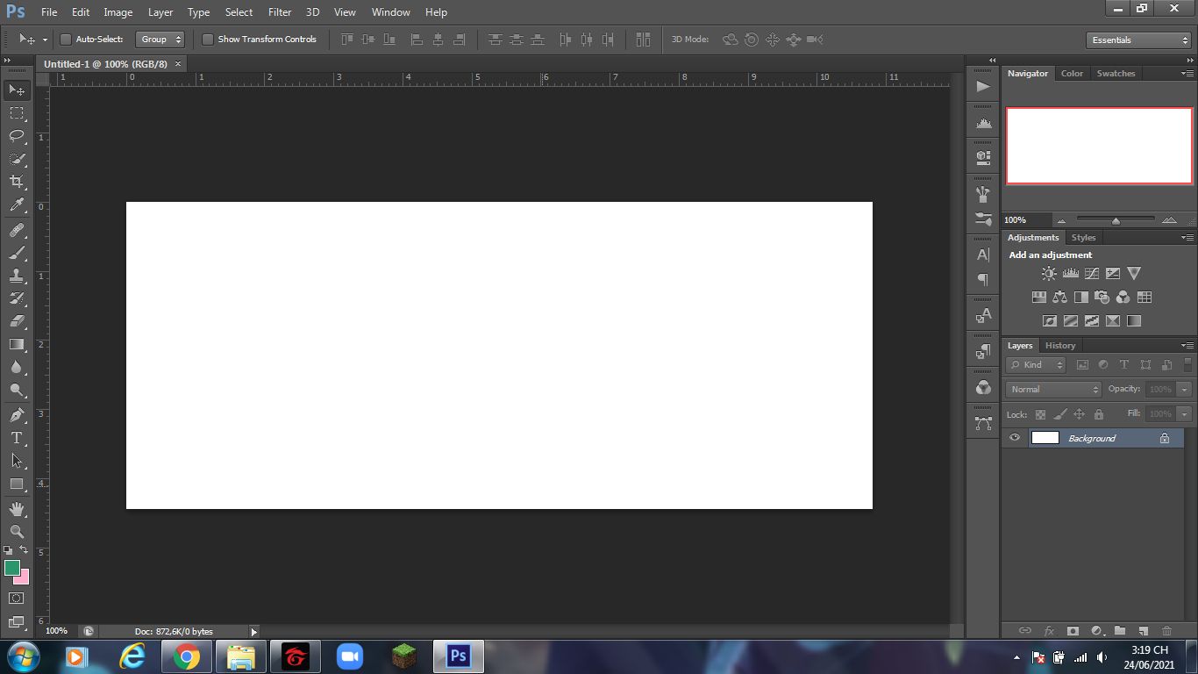Select the Eyedropper tool
The height and width of the screenshot is (674, 1198).
(x=17, y=205)
